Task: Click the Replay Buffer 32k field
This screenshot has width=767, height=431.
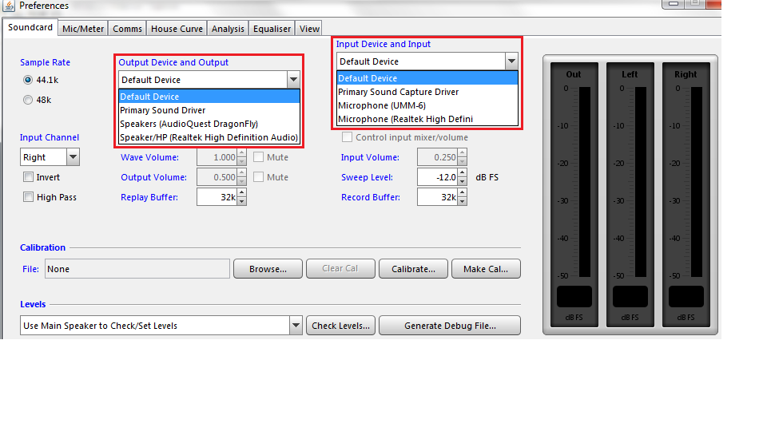Action: click(217, 197)
